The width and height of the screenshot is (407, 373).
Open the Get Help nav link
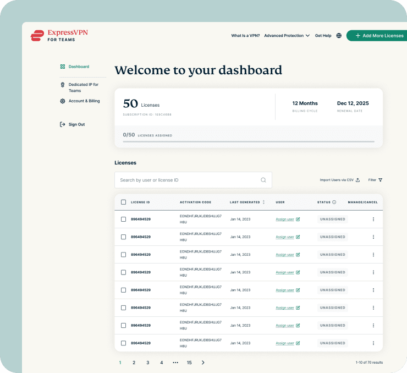tap(323, 36)
